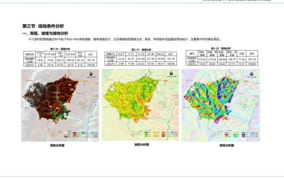Click cell 206.68 in aspect table
Screen dimensions: 284x179
(222, 59)
